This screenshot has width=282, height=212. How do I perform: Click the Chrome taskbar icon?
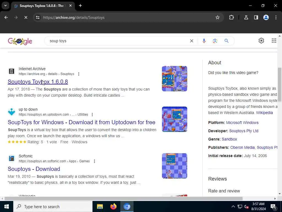point(127,206)
